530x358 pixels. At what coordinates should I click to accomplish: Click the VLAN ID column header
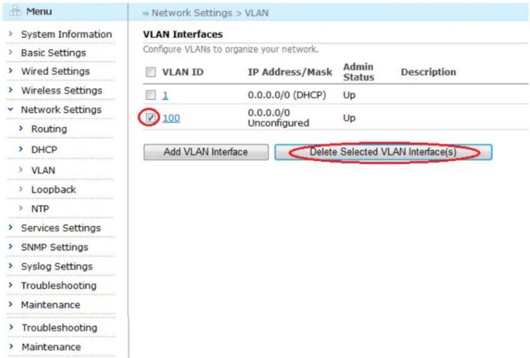pyautogui.click(x=182, y=72)
